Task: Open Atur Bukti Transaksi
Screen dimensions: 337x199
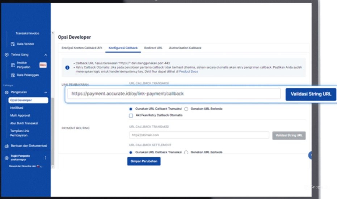Action: click(24, 123)
